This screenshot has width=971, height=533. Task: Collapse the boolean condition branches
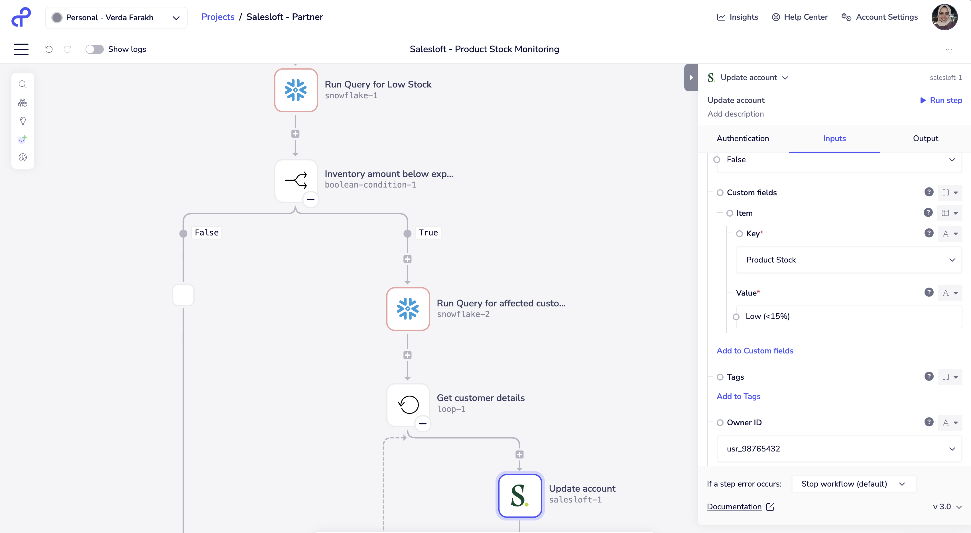(310, 200)
